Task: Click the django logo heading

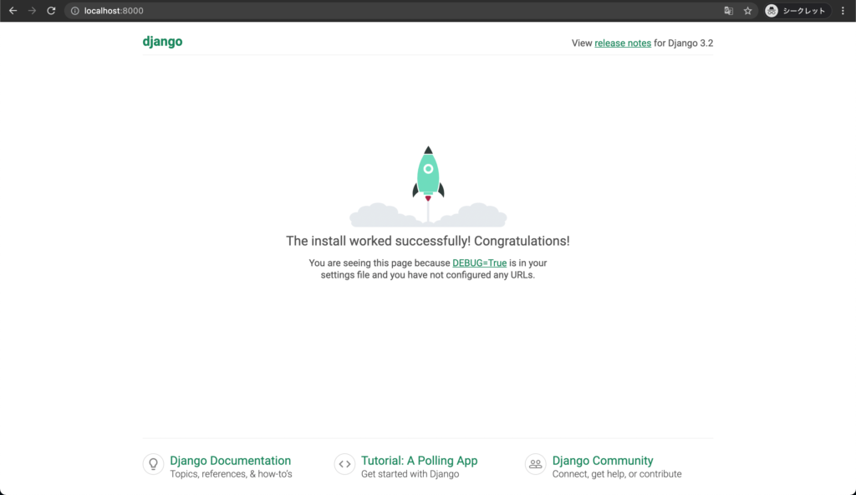Action: click(x=163, y=42)
